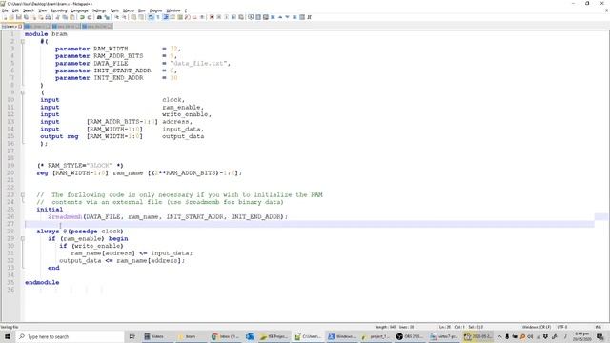Click the Zoom Out toolbar icon
This screenshot has height=343, width=610.
[124, 17]
